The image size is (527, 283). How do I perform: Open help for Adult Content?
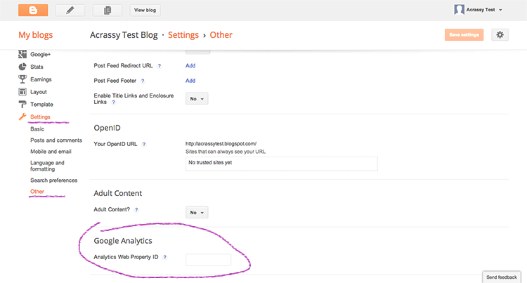pos(136,209)
